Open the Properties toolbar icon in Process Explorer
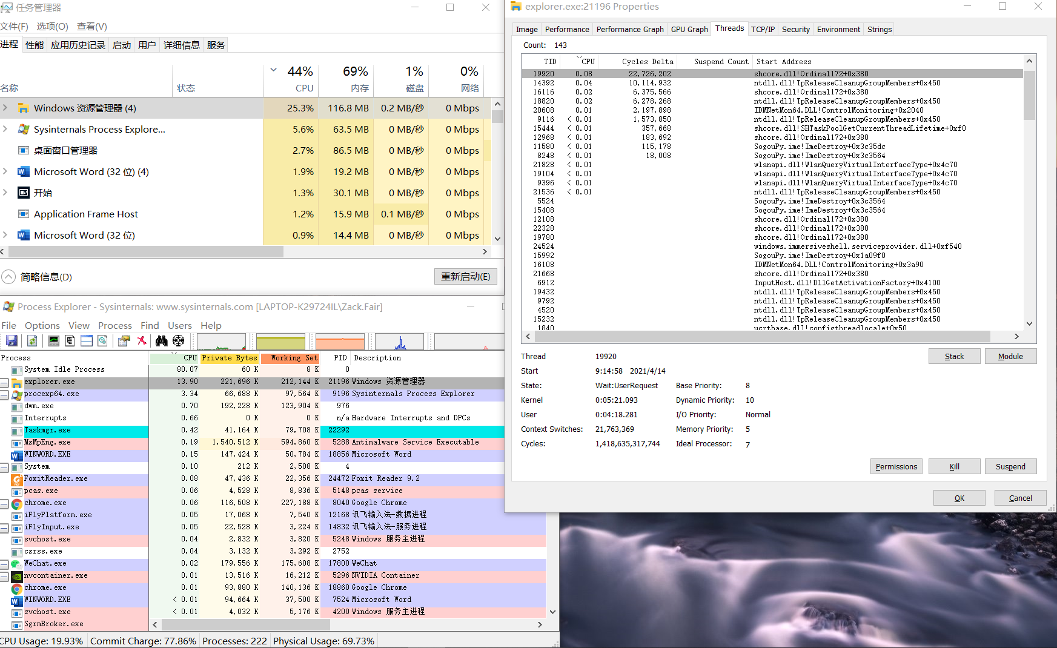This screenshot has height=648, width=1057. tap(124, 341)
